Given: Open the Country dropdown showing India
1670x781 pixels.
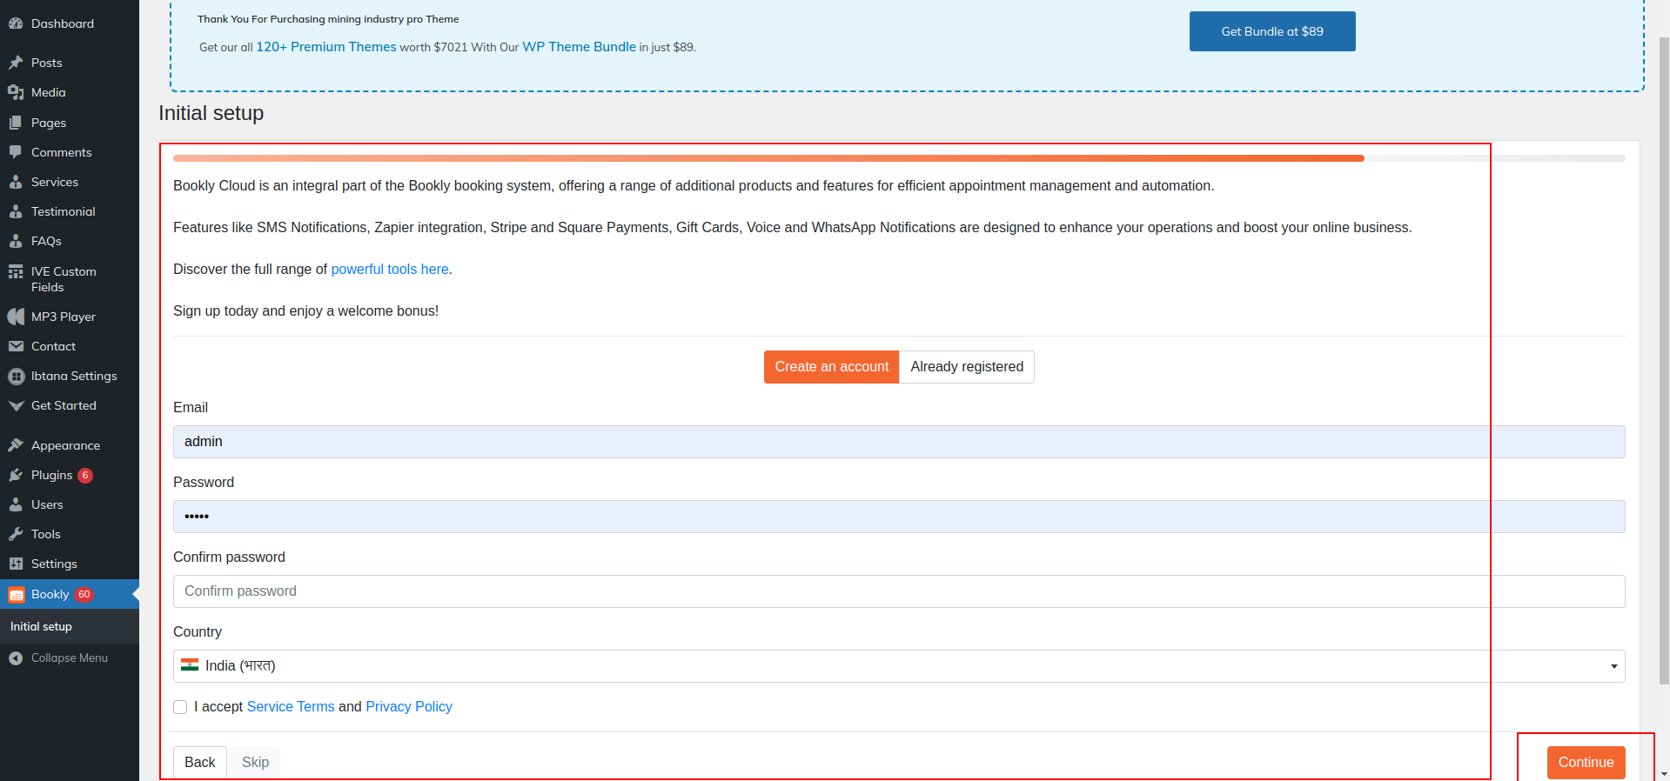Looking at the screenshot, I should point(898,666).
